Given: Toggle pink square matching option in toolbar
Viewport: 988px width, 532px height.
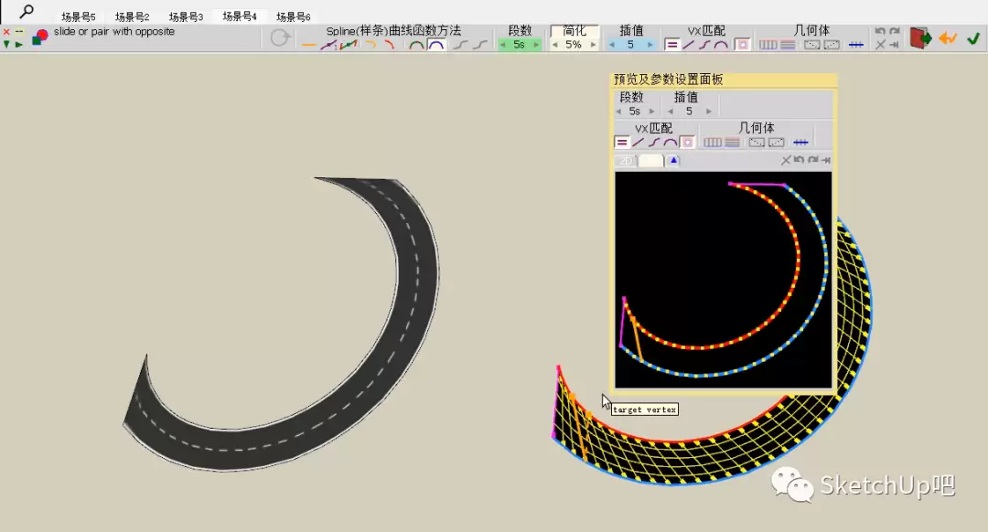Looking at the screenshot, I should coord(743,45).
